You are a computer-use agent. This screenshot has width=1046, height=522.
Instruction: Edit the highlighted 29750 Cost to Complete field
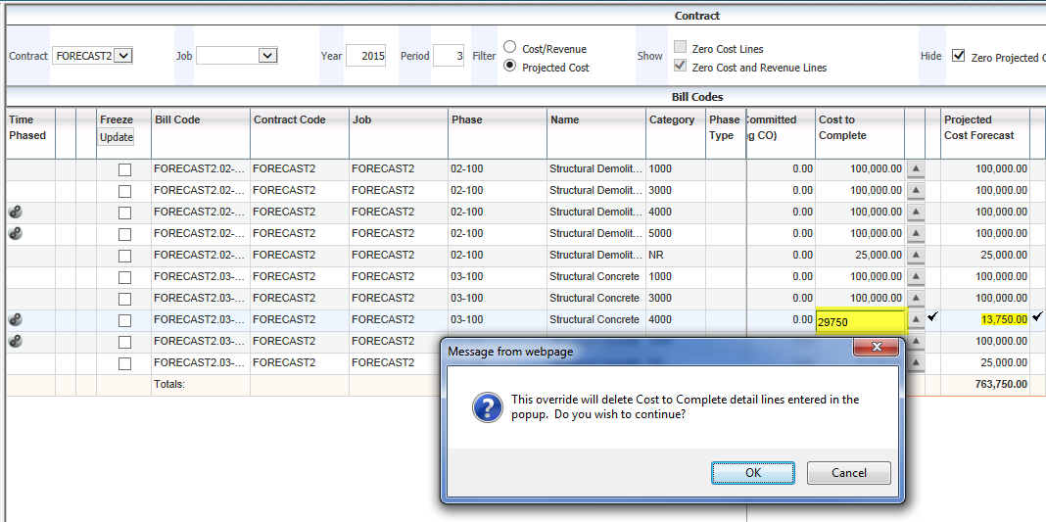[861, 322]
